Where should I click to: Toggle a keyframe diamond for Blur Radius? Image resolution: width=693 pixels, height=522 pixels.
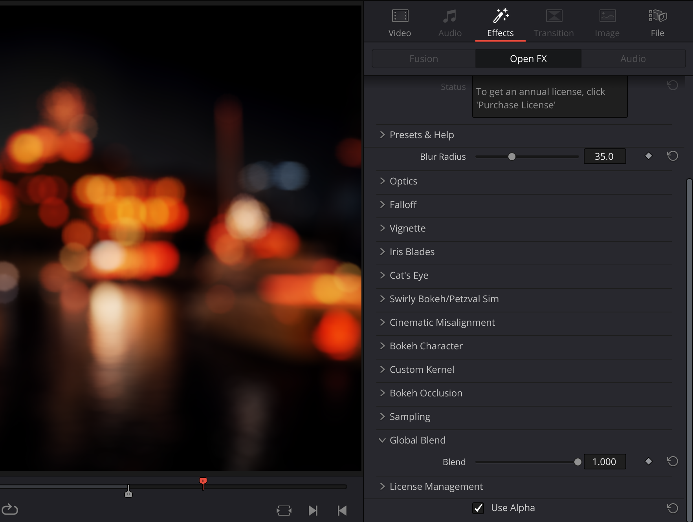(x=648, y=156)
